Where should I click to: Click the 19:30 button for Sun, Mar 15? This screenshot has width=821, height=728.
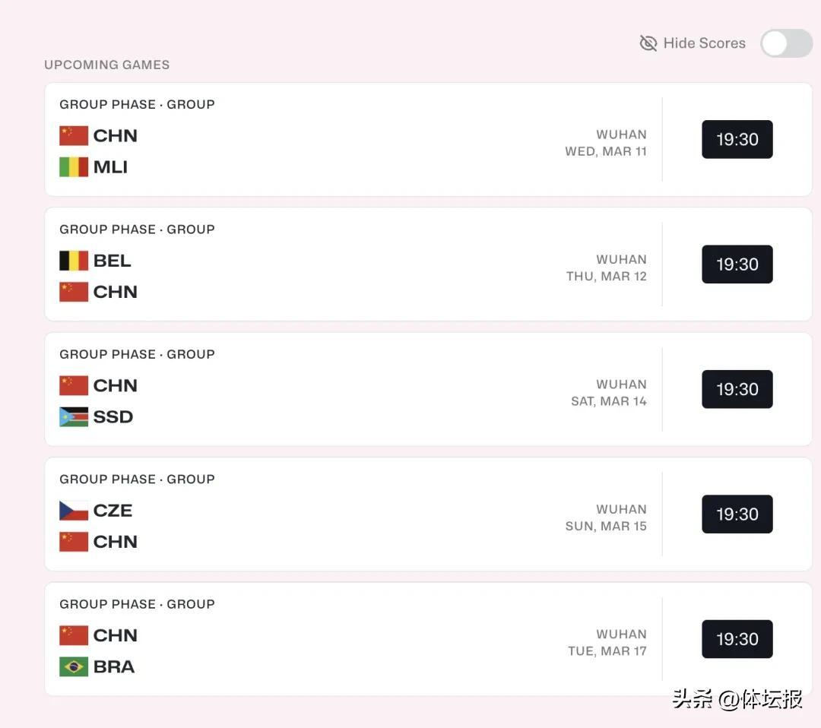tap(737, 514)
